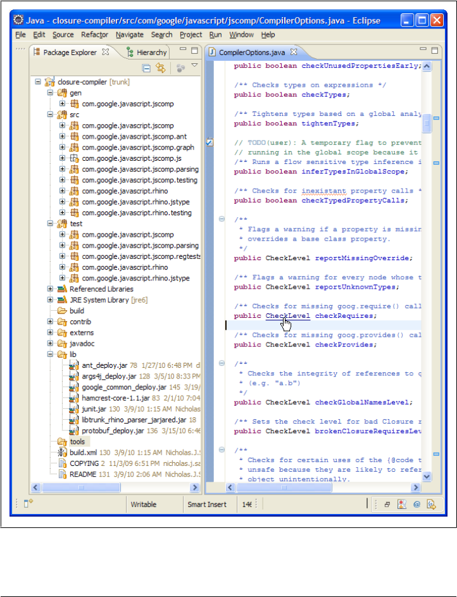This screenshot has width=457, height=597.
Task: Click the editor horizontal scrollbar thumb
Action: pyautogui.click(x=284, y=487)
